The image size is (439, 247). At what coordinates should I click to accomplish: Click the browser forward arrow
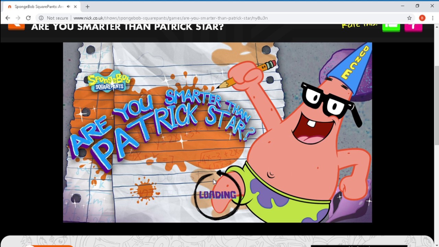coord(18,18)
